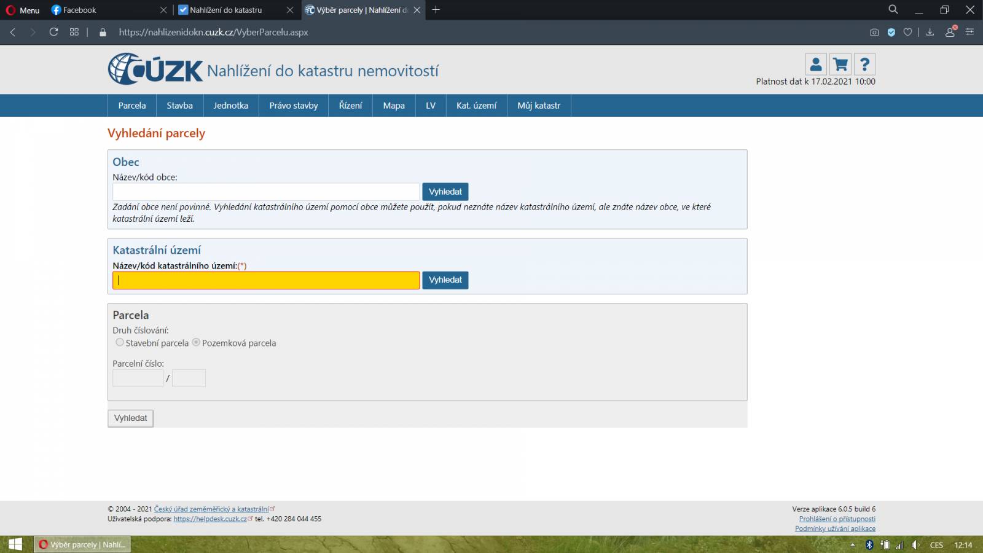This screenshot has width=983, height=553.
Task: Focus the Název/kód obce input
Action: (266, 192)
